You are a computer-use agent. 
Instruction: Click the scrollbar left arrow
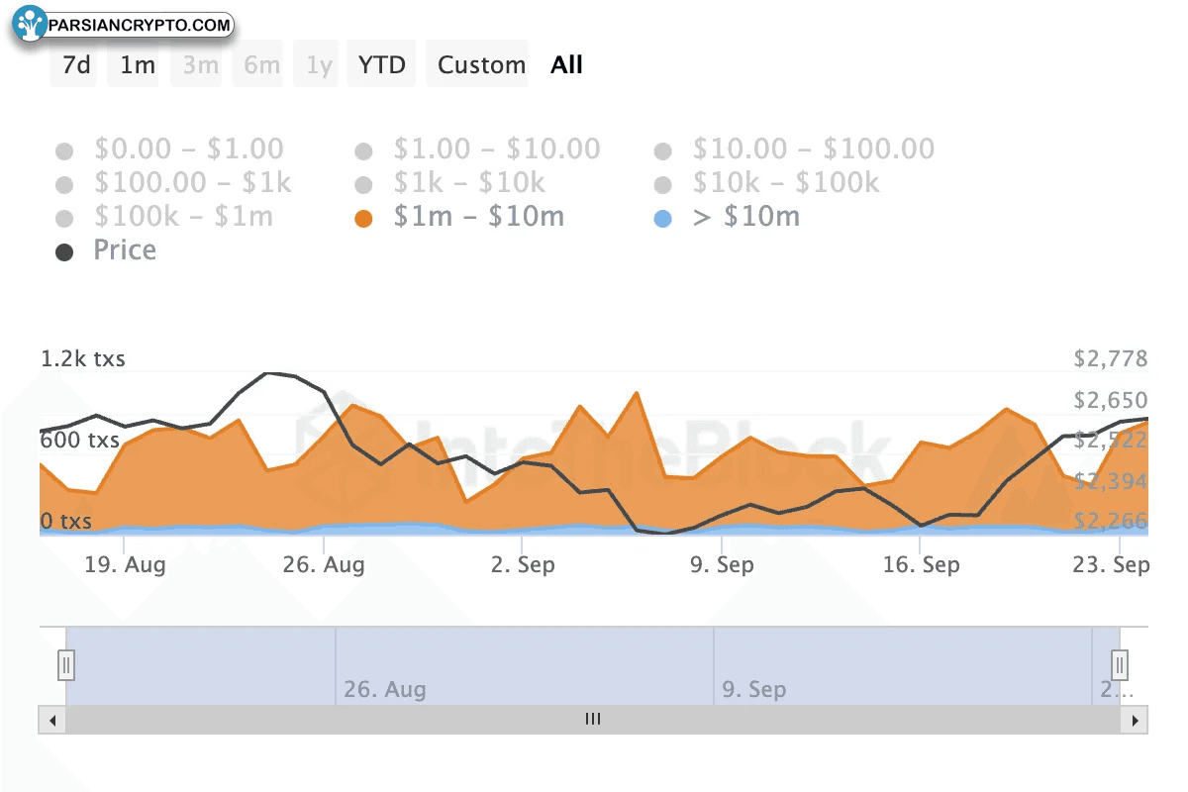coord(51,720)
